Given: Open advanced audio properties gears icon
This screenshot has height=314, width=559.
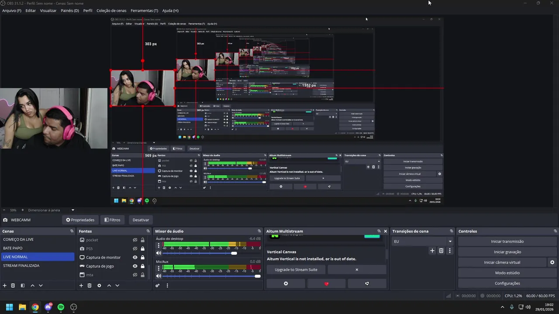Looking at the screenshot, I should click(158, 286).
